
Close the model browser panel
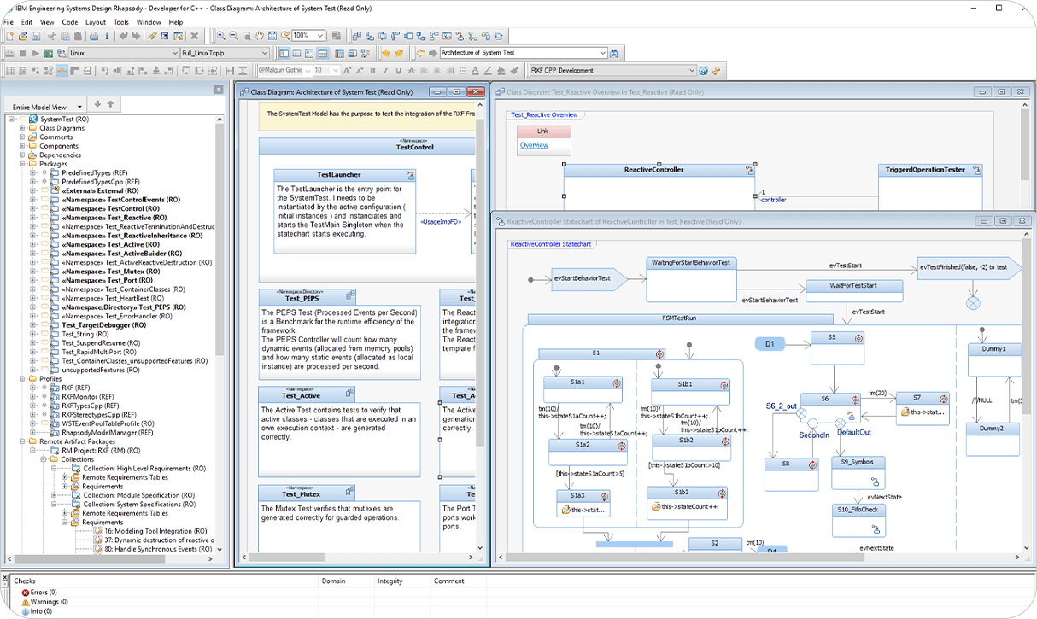click(219, 89)
